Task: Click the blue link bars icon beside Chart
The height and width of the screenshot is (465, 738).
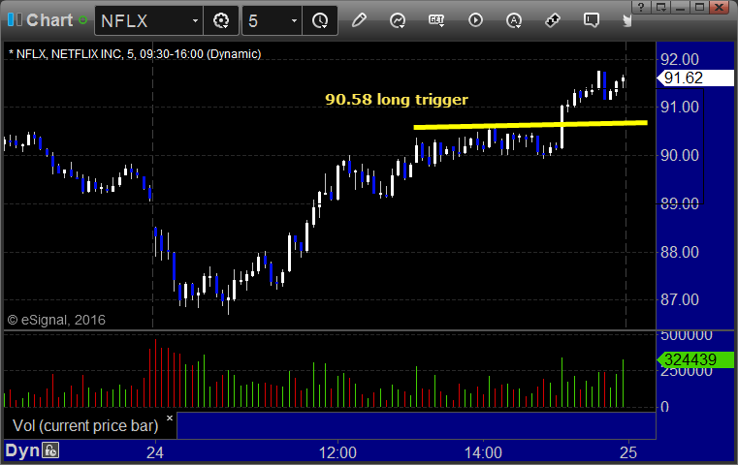Action: pyautogui.click(x=15, y=19)
